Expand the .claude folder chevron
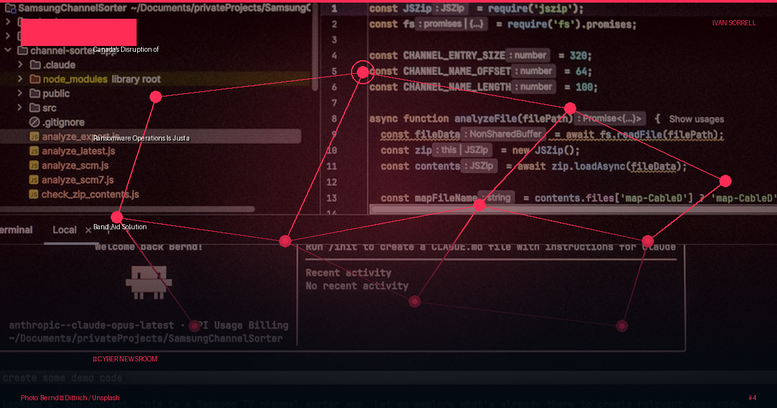Image resolution: width=777 pixels, height=408 pixels. tap(19, 65)
